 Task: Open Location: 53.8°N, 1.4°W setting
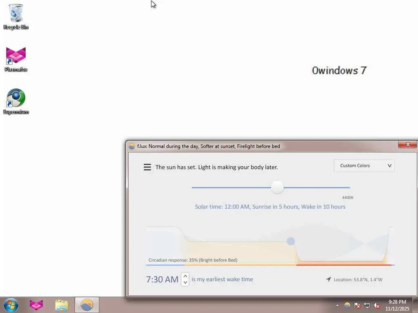pyautogui.click(x=358, y=280)
